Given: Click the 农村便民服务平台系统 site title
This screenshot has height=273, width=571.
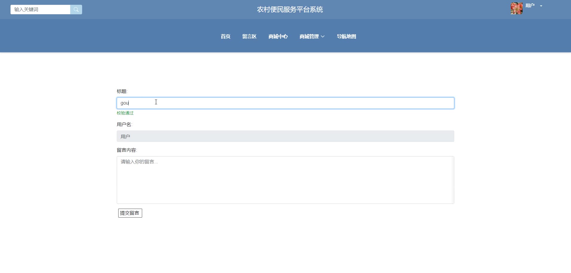Looking at the screenshot, I should [290, 10].
